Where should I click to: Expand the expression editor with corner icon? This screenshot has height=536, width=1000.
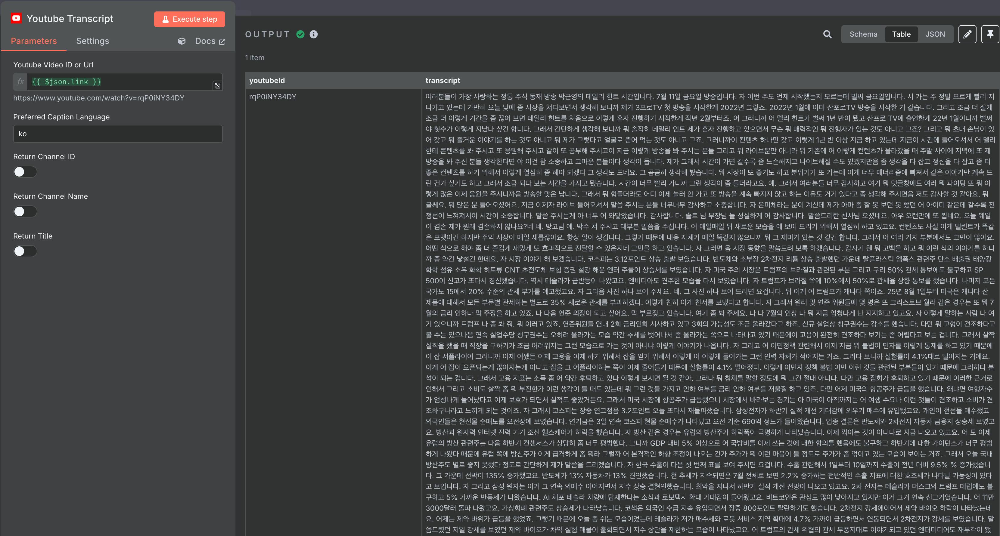(x=218, y=86)
